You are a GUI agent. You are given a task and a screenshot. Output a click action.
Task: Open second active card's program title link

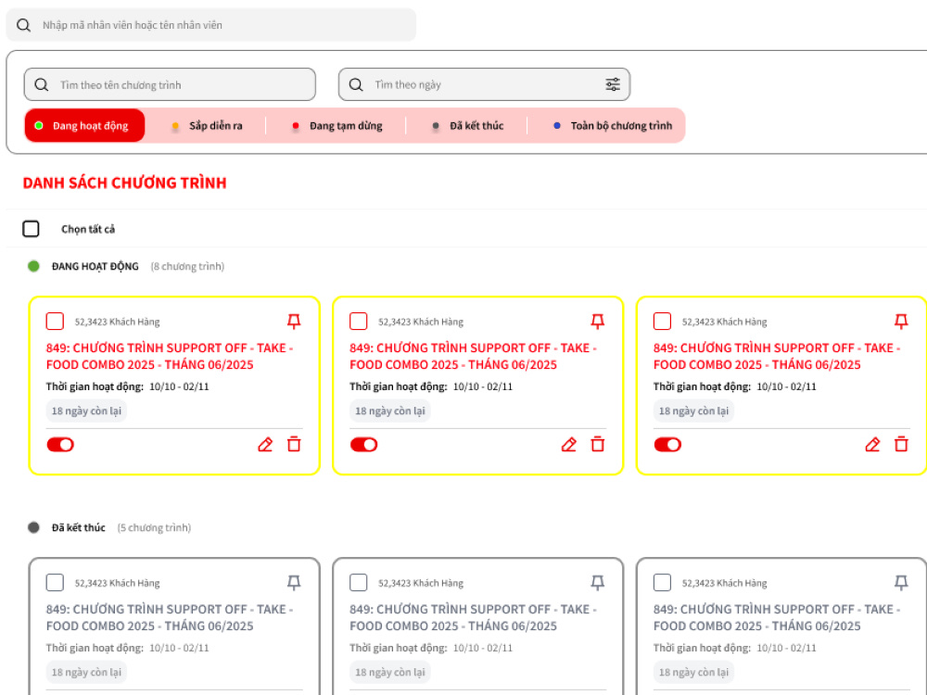[x=473, y=356]
